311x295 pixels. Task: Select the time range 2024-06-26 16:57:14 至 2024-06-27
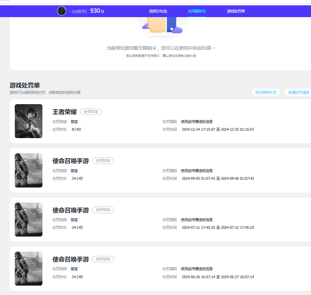pyautogui.click(x=218, y=277)
